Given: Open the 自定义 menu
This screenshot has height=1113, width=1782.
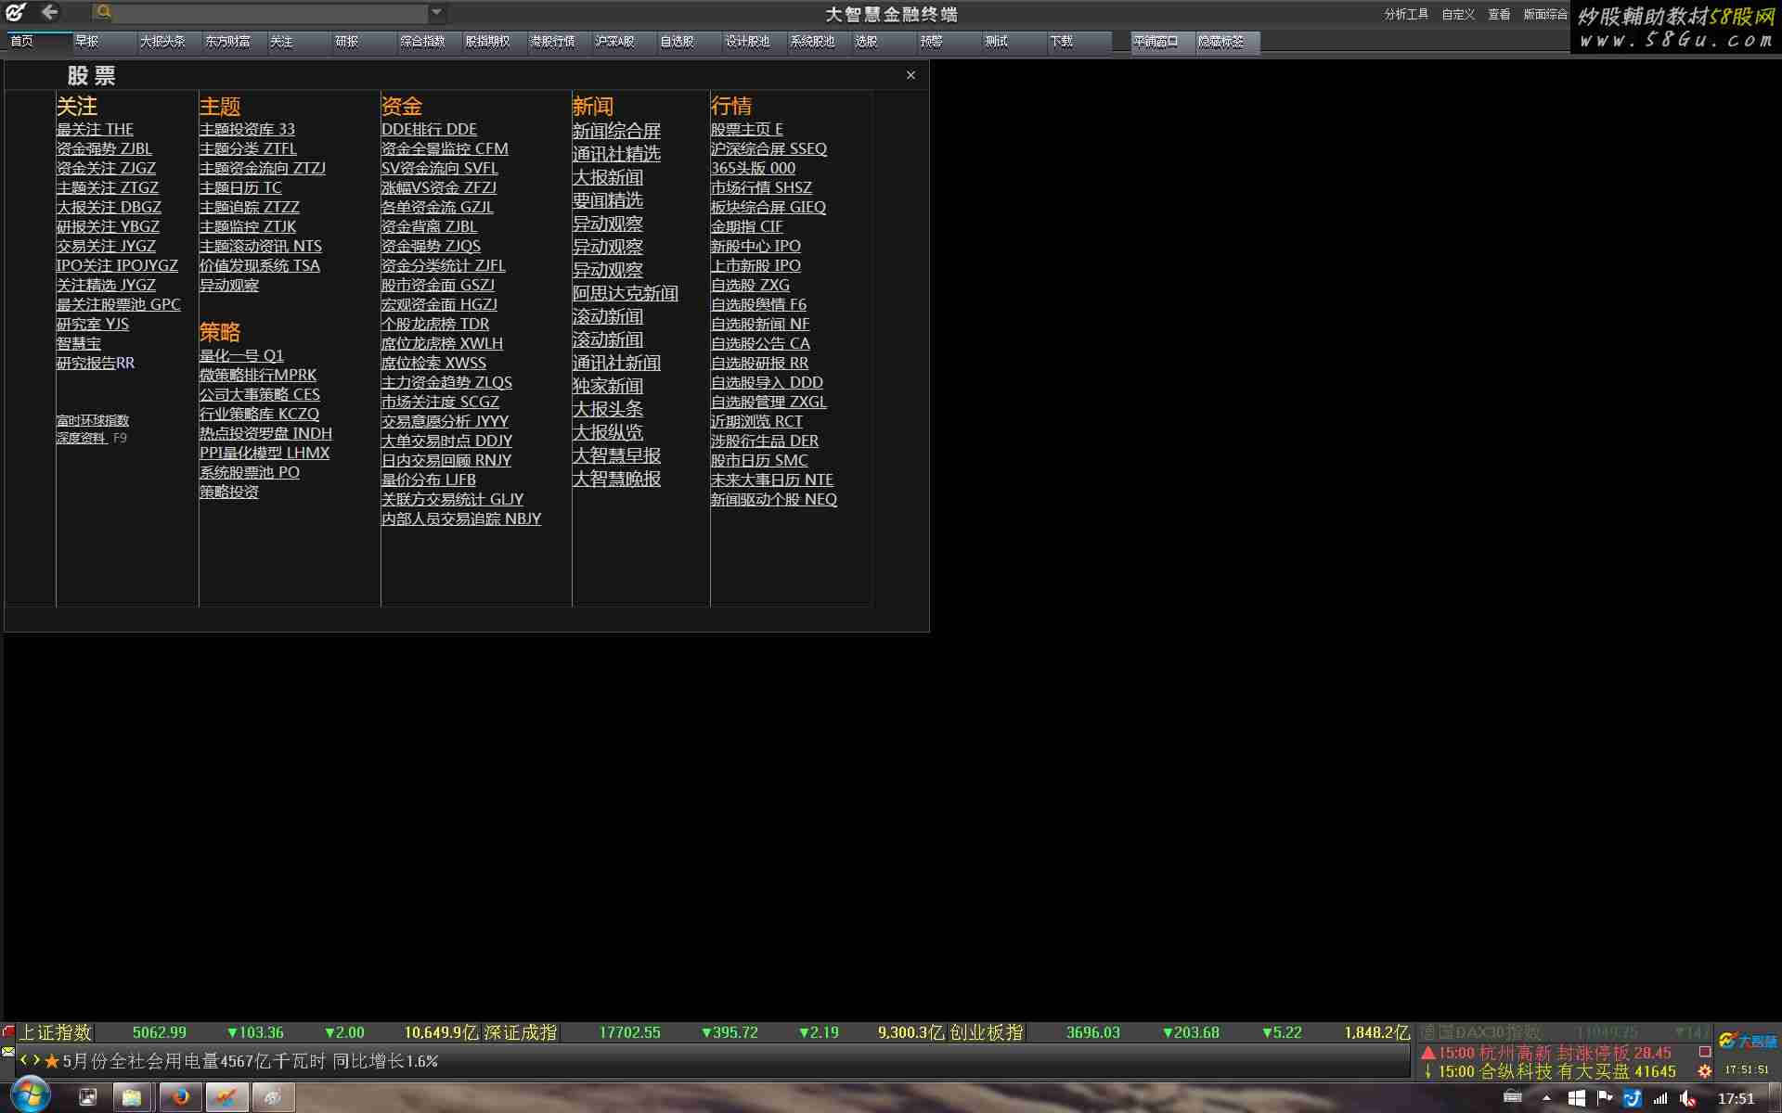Looking at the screenshot, I should point(1458,14).
